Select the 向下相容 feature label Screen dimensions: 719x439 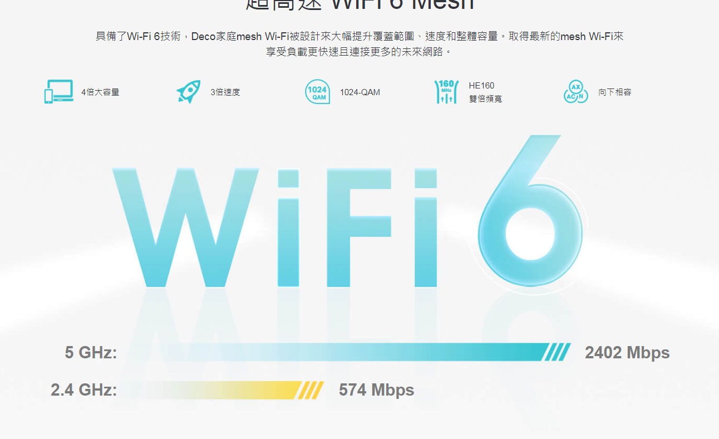615,92
